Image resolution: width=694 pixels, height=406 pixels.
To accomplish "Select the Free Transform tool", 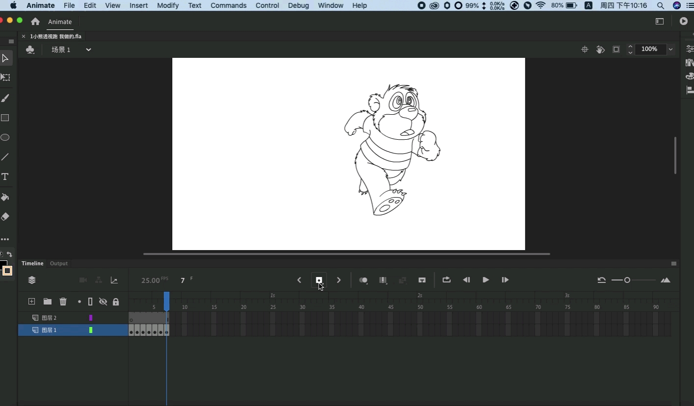I will tap(5, 77).
